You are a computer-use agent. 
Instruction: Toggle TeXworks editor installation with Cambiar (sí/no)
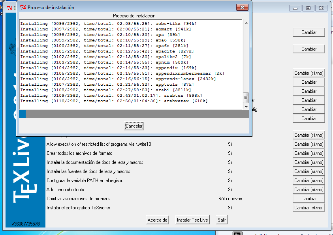[x=309, y=207]
